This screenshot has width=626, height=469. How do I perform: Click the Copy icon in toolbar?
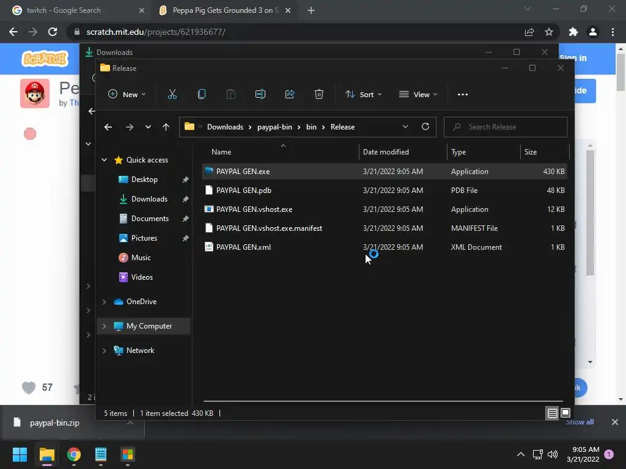tap(202, 94)
